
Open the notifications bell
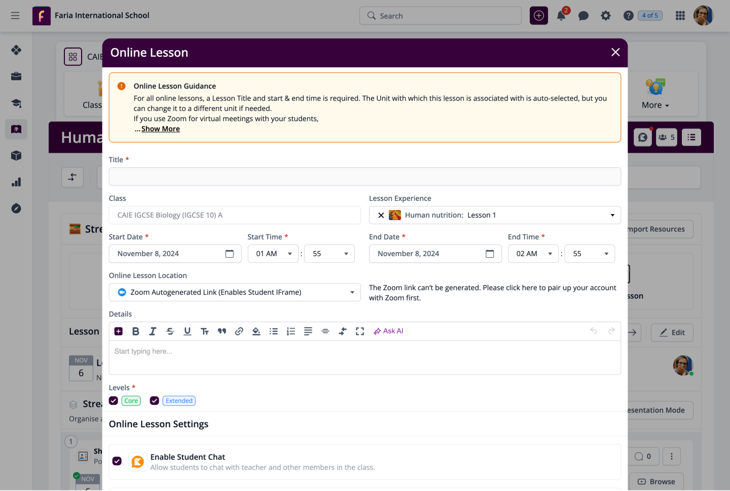click(x=561, y=16)
